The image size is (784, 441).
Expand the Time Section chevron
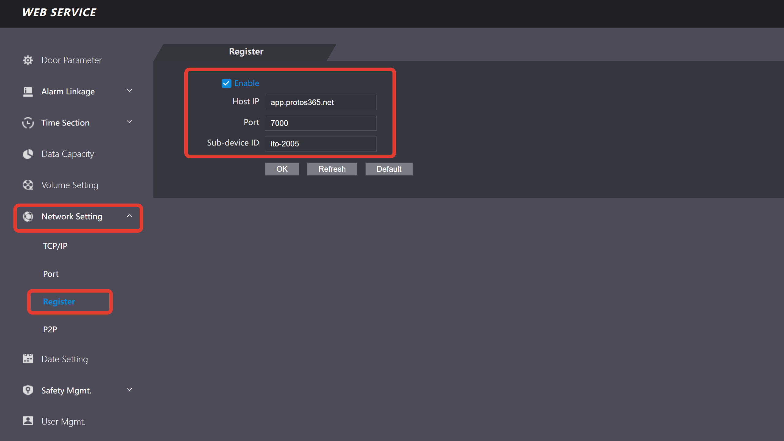click(129, 122)
